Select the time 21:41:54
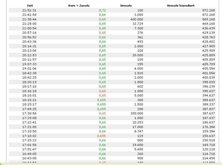The width and height of the screenshot is (222, 165). (29, 15)
